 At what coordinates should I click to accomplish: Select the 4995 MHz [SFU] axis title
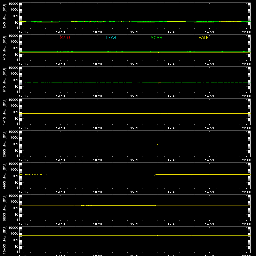click(x=4, y=176)
